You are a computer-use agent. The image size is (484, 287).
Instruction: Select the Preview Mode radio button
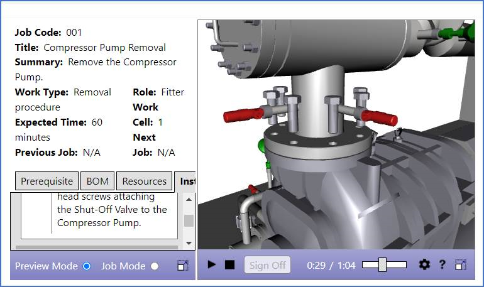click(x=87, y=266)
